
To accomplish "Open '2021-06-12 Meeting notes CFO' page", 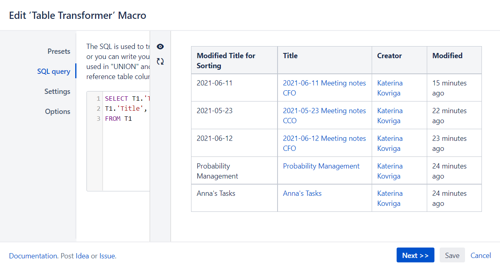I will tap(324, 143).
